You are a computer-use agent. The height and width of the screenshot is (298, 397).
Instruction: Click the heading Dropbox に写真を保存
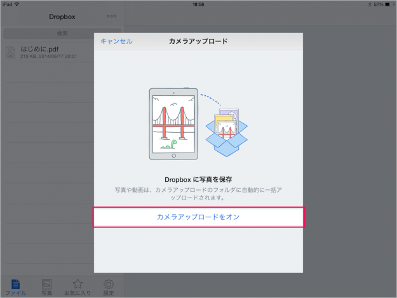tap(198, 180)
